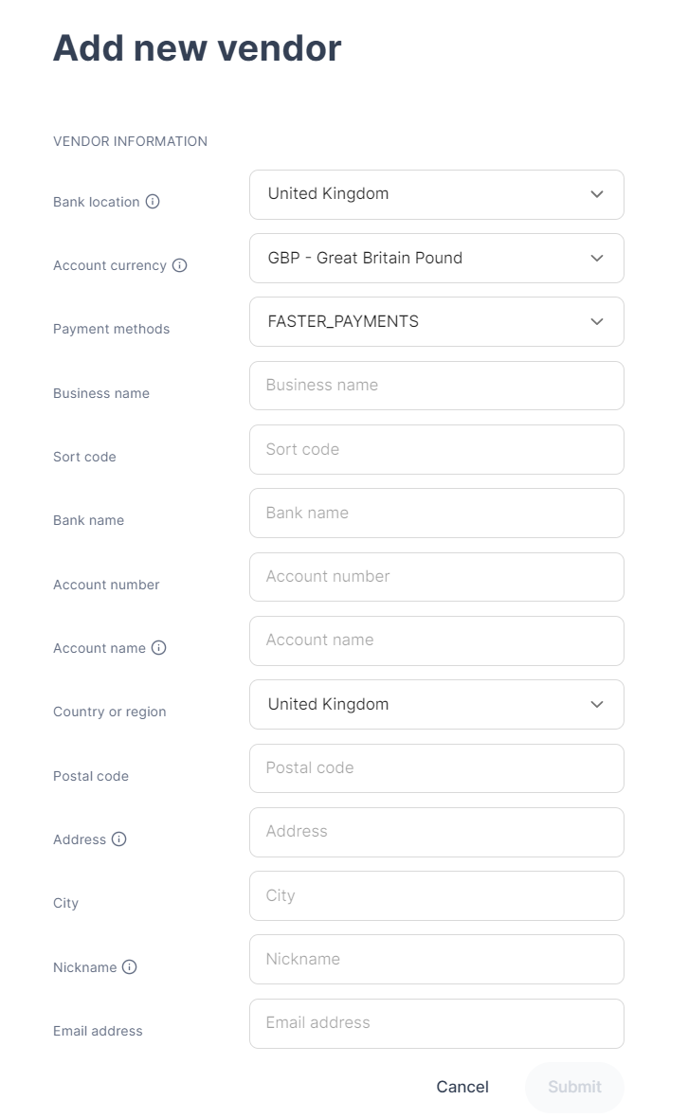Screen dimensions: 688x1118
Task: Click the Submit button
Action: pyautogui.click(x=574, y=1087)
